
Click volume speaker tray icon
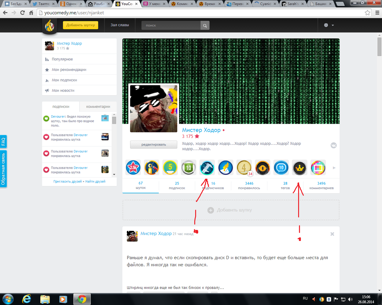point(350,300)
